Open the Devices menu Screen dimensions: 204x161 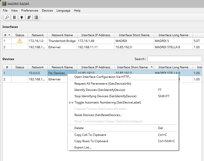click(47, 11)
